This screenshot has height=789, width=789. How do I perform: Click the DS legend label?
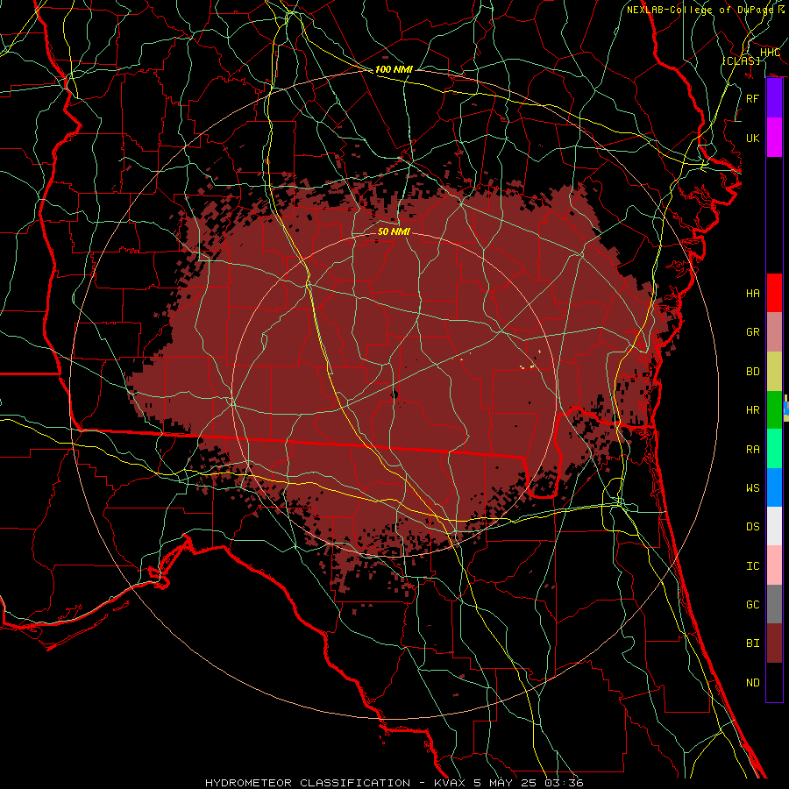pyautogui.click(x=752, y=527)
